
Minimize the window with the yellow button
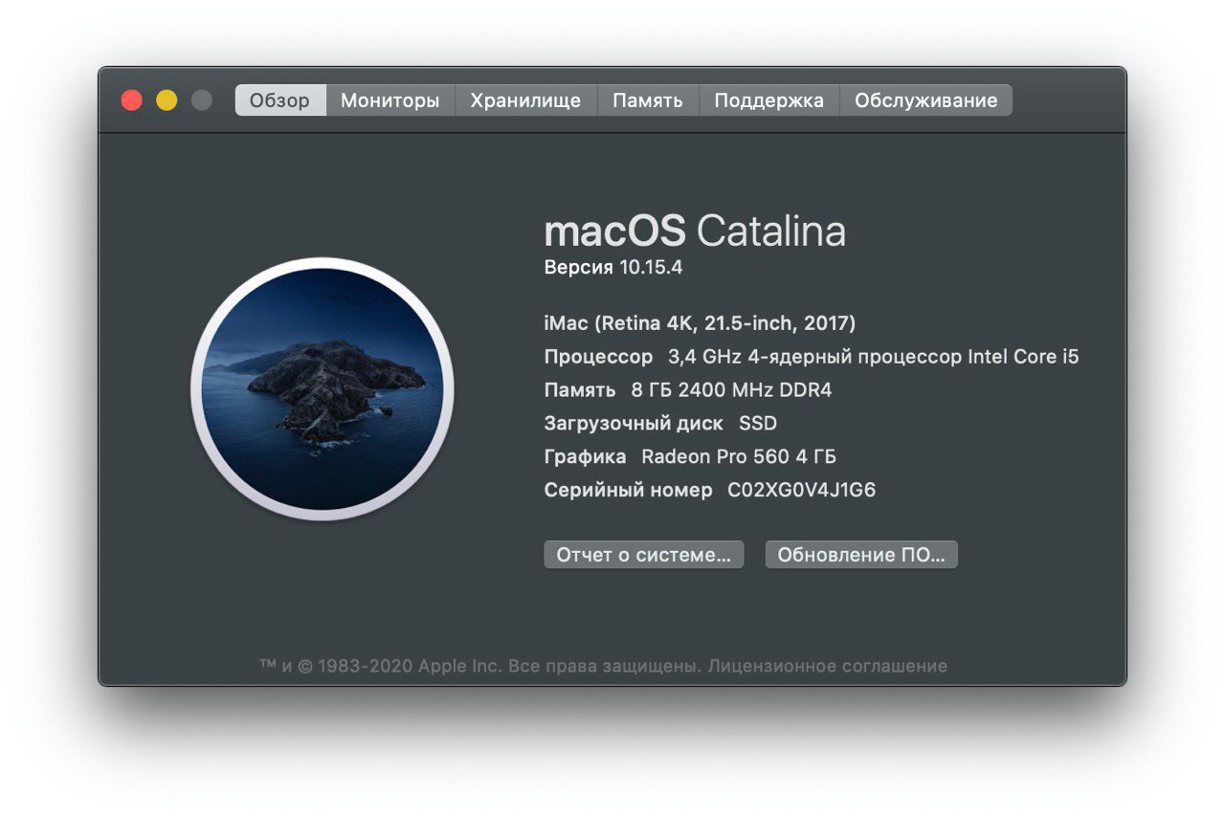tap(167, 100)
